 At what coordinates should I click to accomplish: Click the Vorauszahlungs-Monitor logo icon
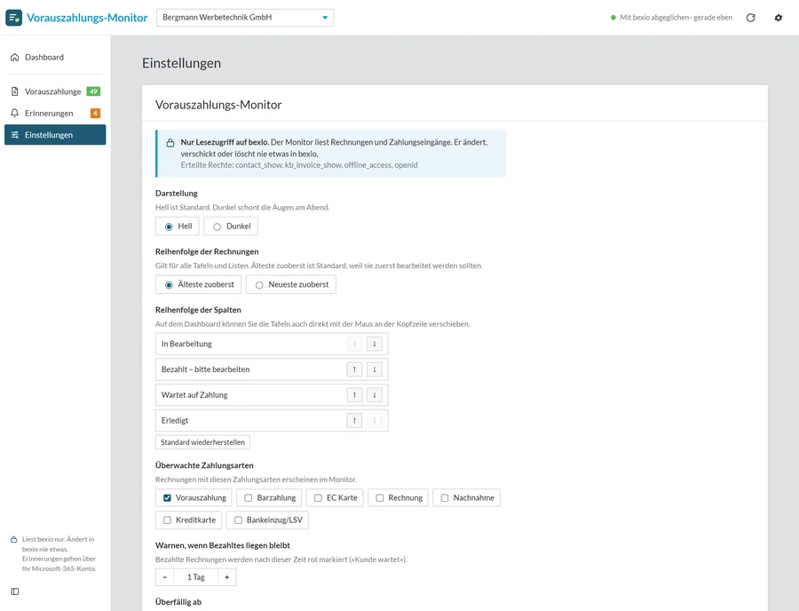13,18
